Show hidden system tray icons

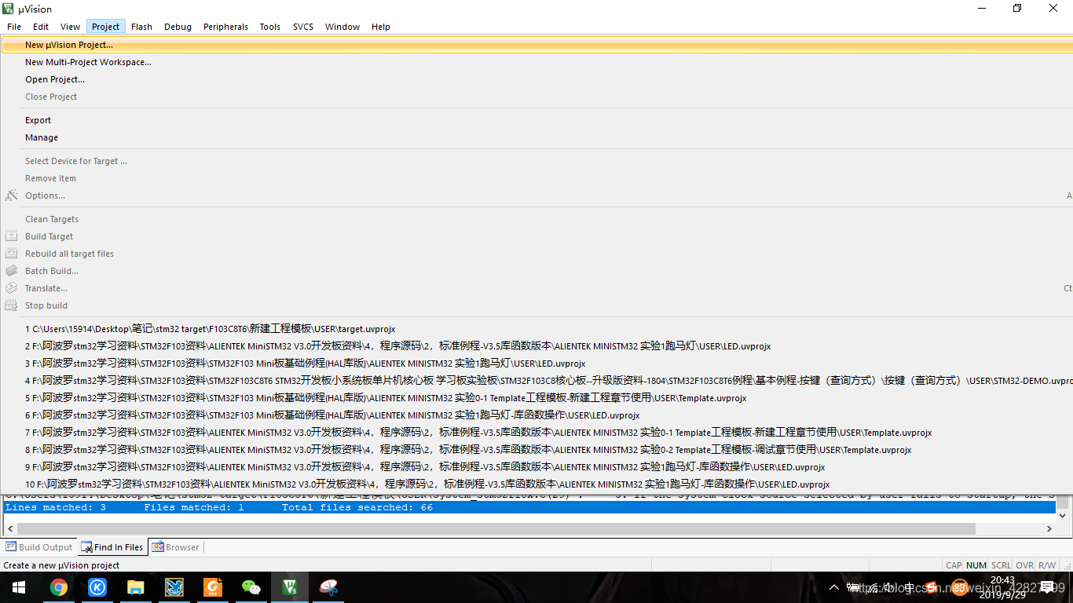[x=834, y=587]
